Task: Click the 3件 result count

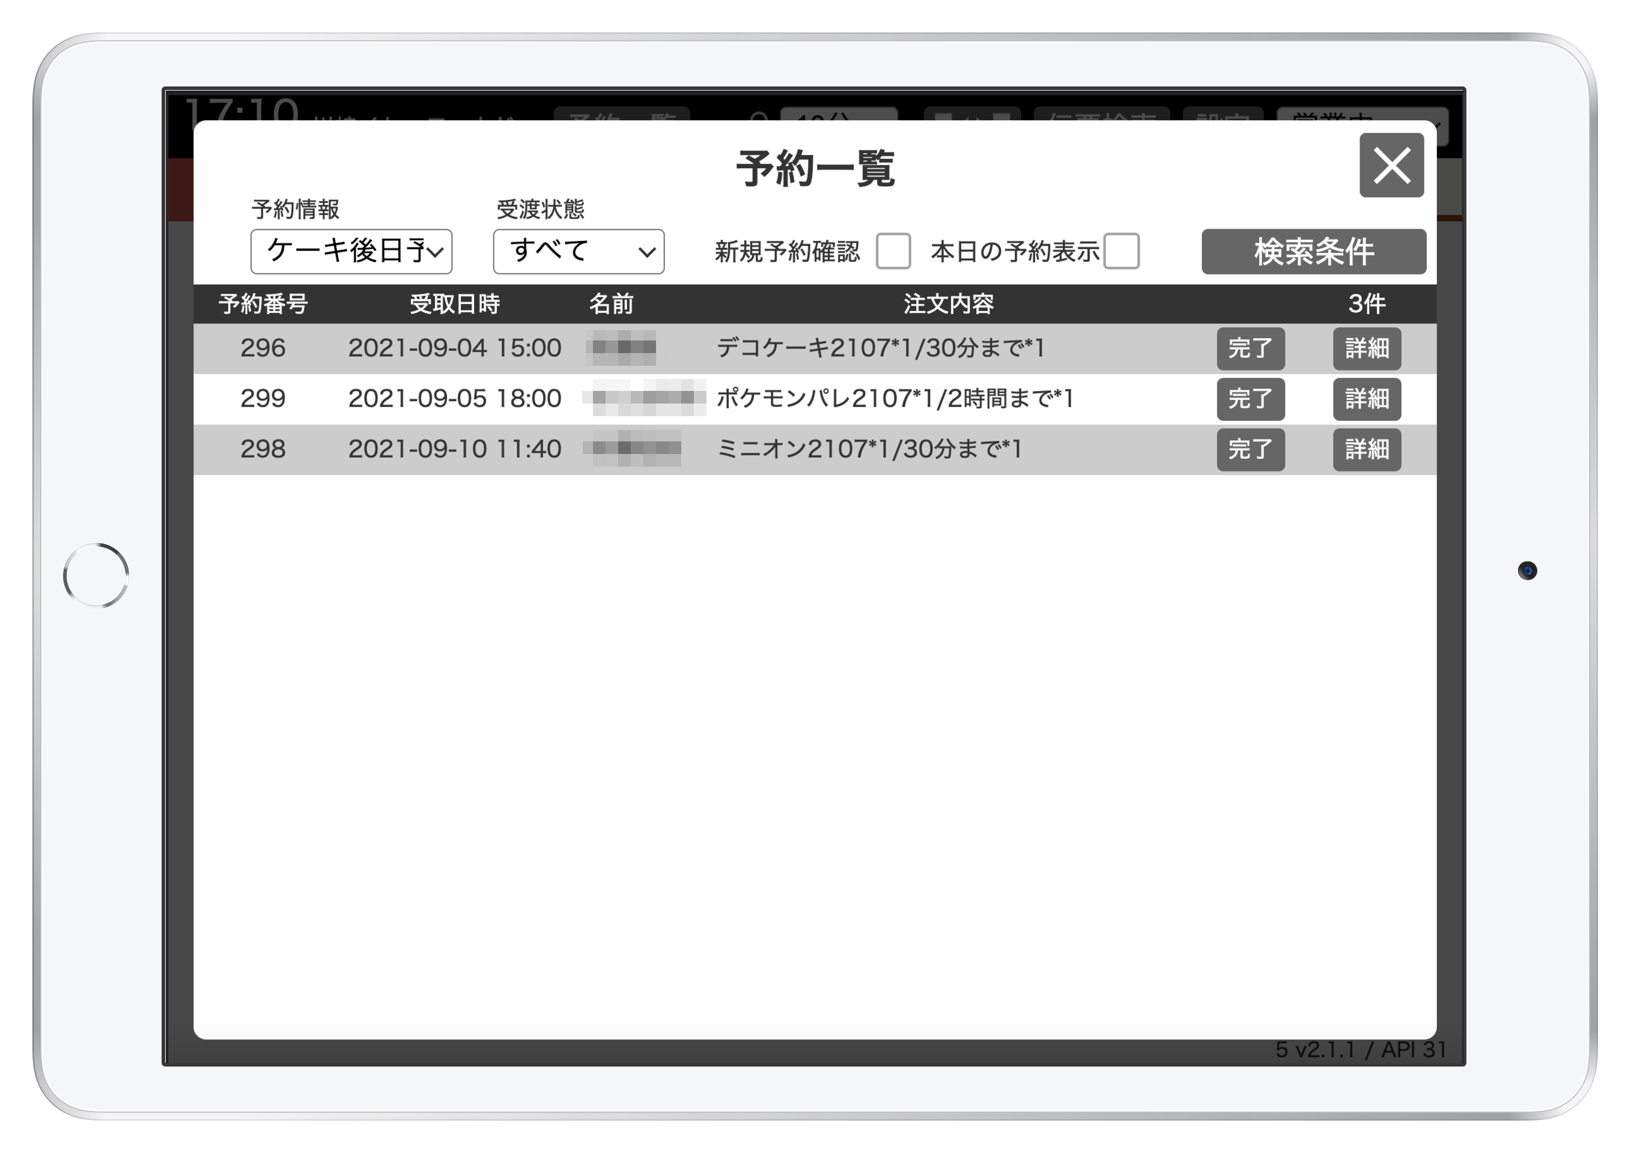Action: pos(1367,304)
